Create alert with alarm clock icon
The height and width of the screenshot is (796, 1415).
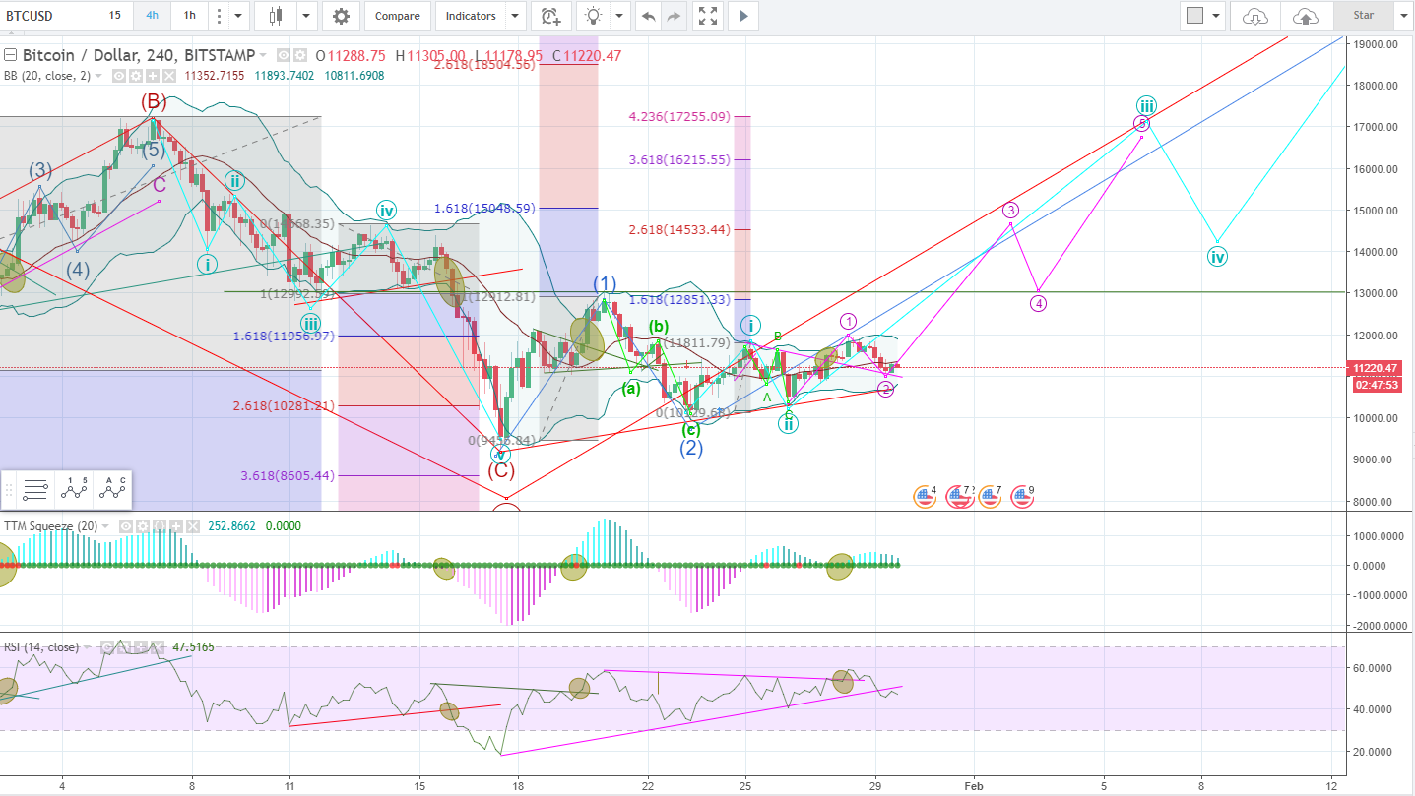550,16
